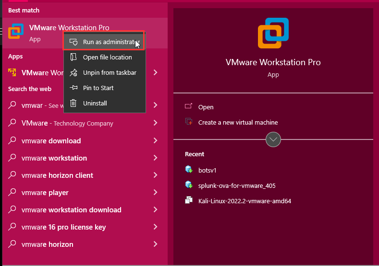The height and width of the screenshot is (266, 379).
Task: Click the yellow VMware app icon under Apps
Action: click(x=12, y=72)
